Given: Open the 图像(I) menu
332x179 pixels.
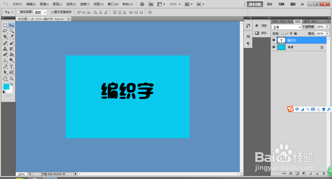Looking at the screenshot, I should click(44, 4).
